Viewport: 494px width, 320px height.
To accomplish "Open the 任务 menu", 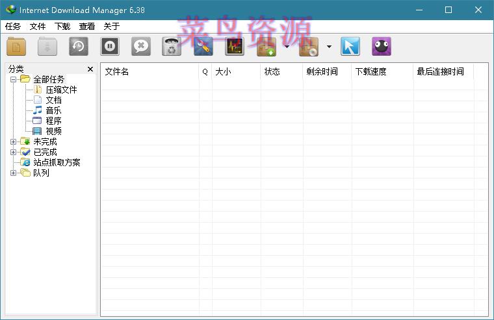I will pos(12,27).
